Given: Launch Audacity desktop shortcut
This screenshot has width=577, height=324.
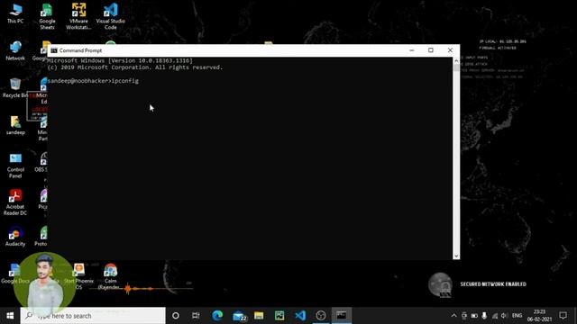Looking at the screenshot, I should point(15,236).
